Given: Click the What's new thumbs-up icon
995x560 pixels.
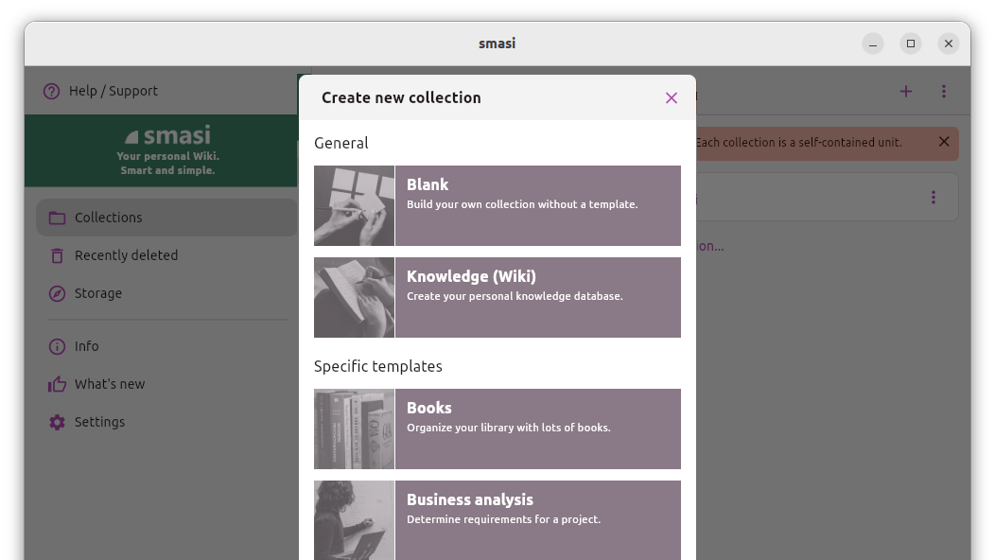Looking at the screenshot, I should click(57, 384).
